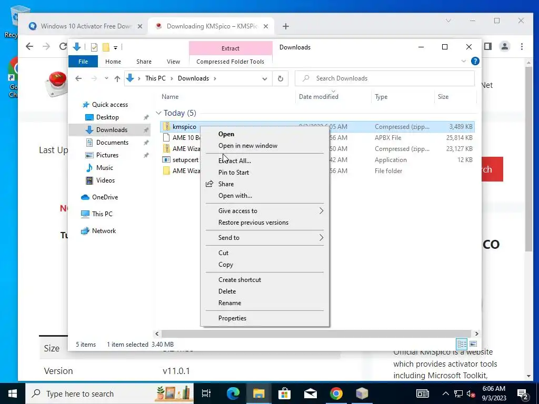Collapse the Today (5) group
The width and height of the screenshot is (539, 404).
[158, 113]
